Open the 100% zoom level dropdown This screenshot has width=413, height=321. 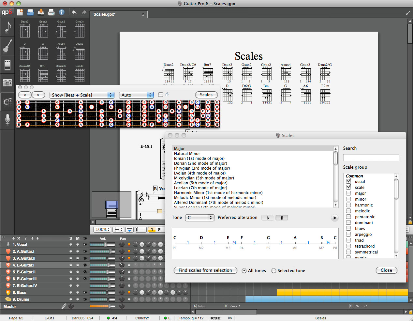click(103, 230)
